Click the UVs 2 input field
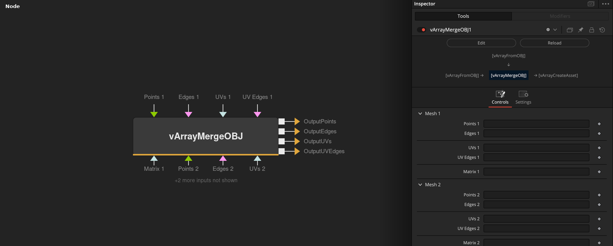 click(x=536, y=219)
